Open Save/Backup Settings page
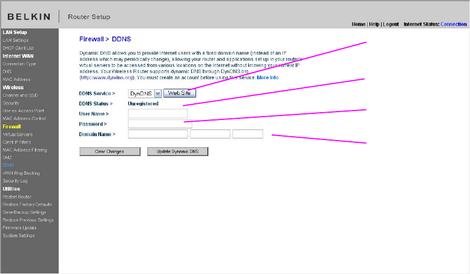Viewport: 470px width, 274px height. 24,212
